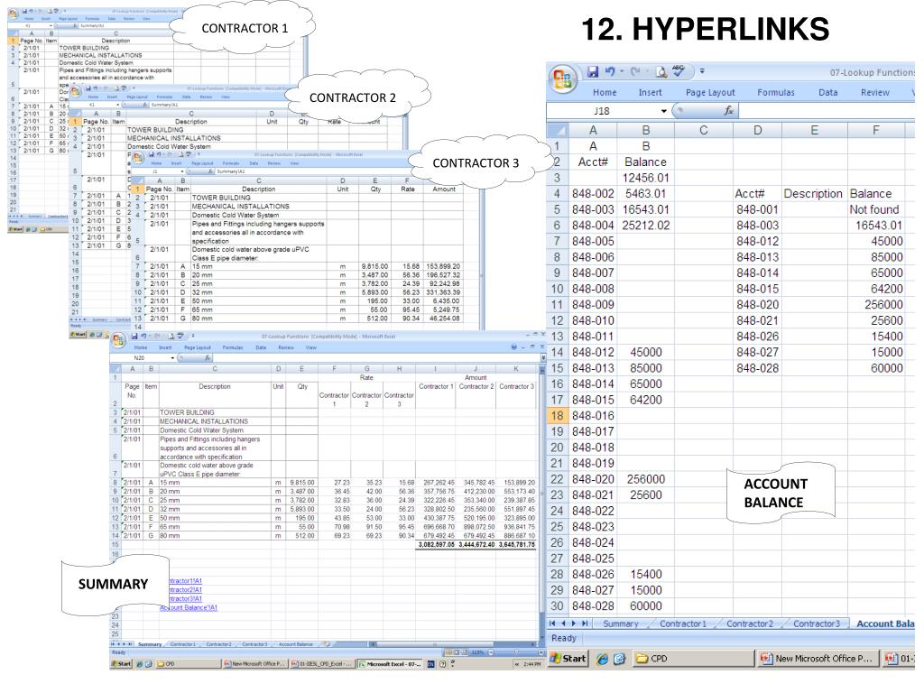The image size is (924, 693).
Task: Click the formula bar in Account Balance window
Action: pyautogui.click(x=827, y=110)
